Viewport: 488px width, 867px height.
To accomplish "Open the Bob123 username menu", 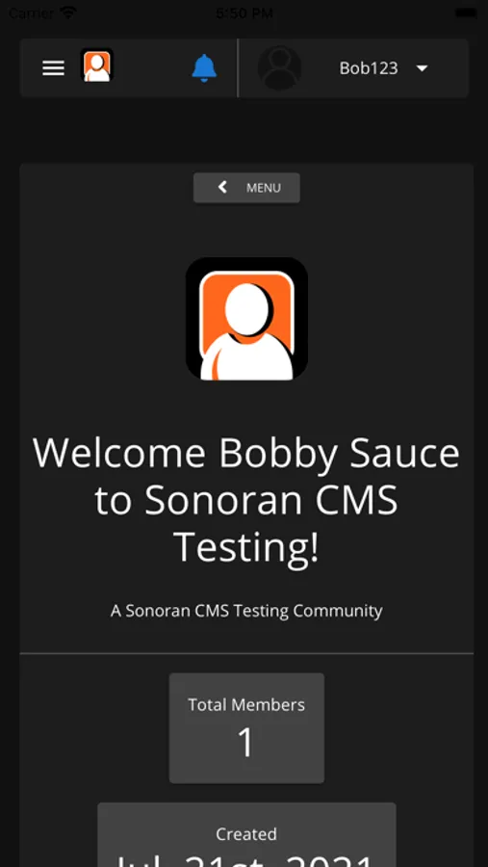I will pyautogui.click(x=369, y=68).
